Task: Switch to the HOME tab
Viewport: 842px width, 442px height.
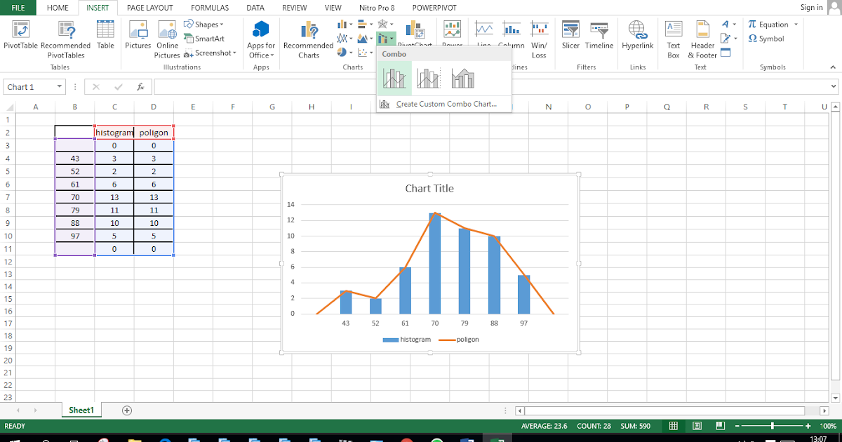Action: (x=58, y=8)
